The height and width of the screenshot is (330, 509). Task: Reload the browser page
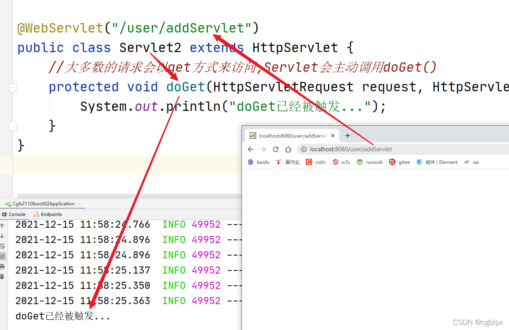click(276, 149)
